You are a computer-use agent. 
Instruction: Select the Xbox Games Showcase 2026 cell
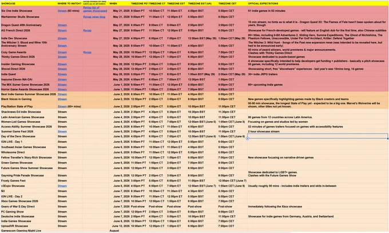click(29, 202)
